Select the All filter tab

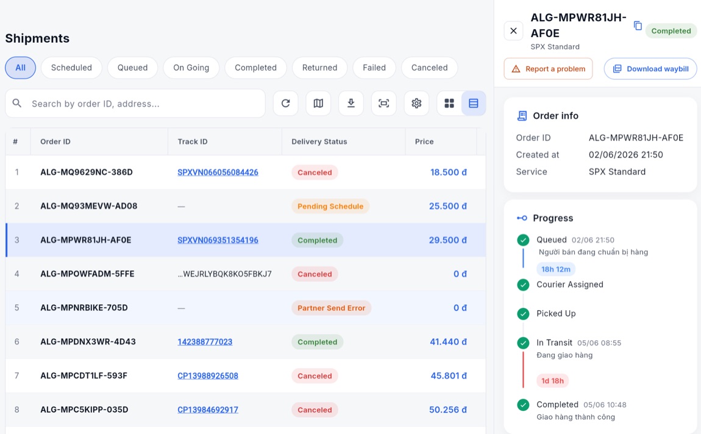tap(21, 68)
